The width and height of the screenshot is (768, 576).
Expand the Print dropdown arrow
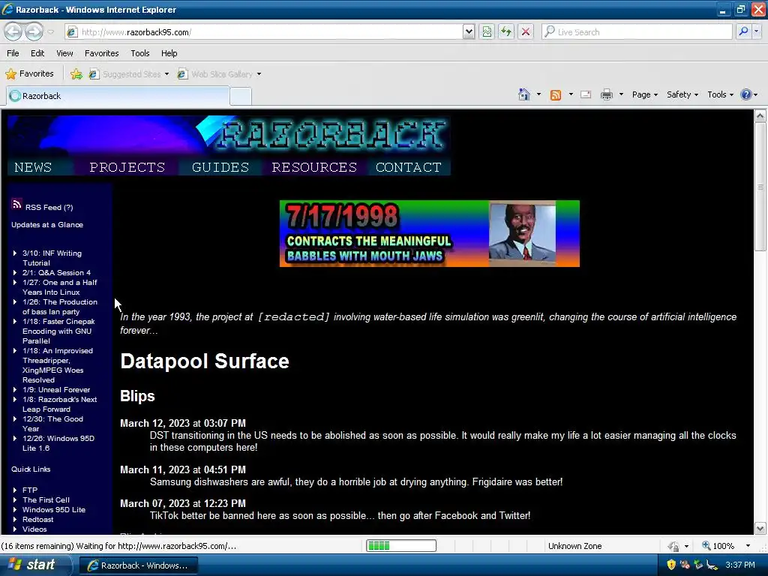pos(621,94)
